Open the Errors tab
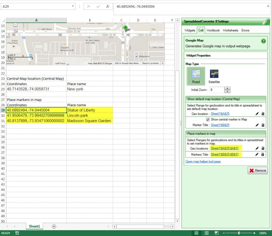 (x=245, y=30)
